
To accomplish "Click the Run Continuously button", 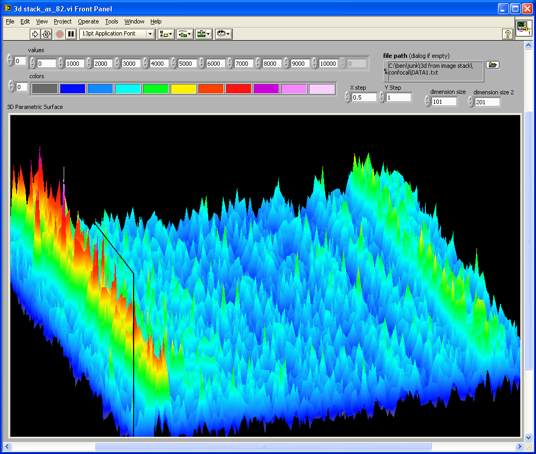I will tap(46, 34).
